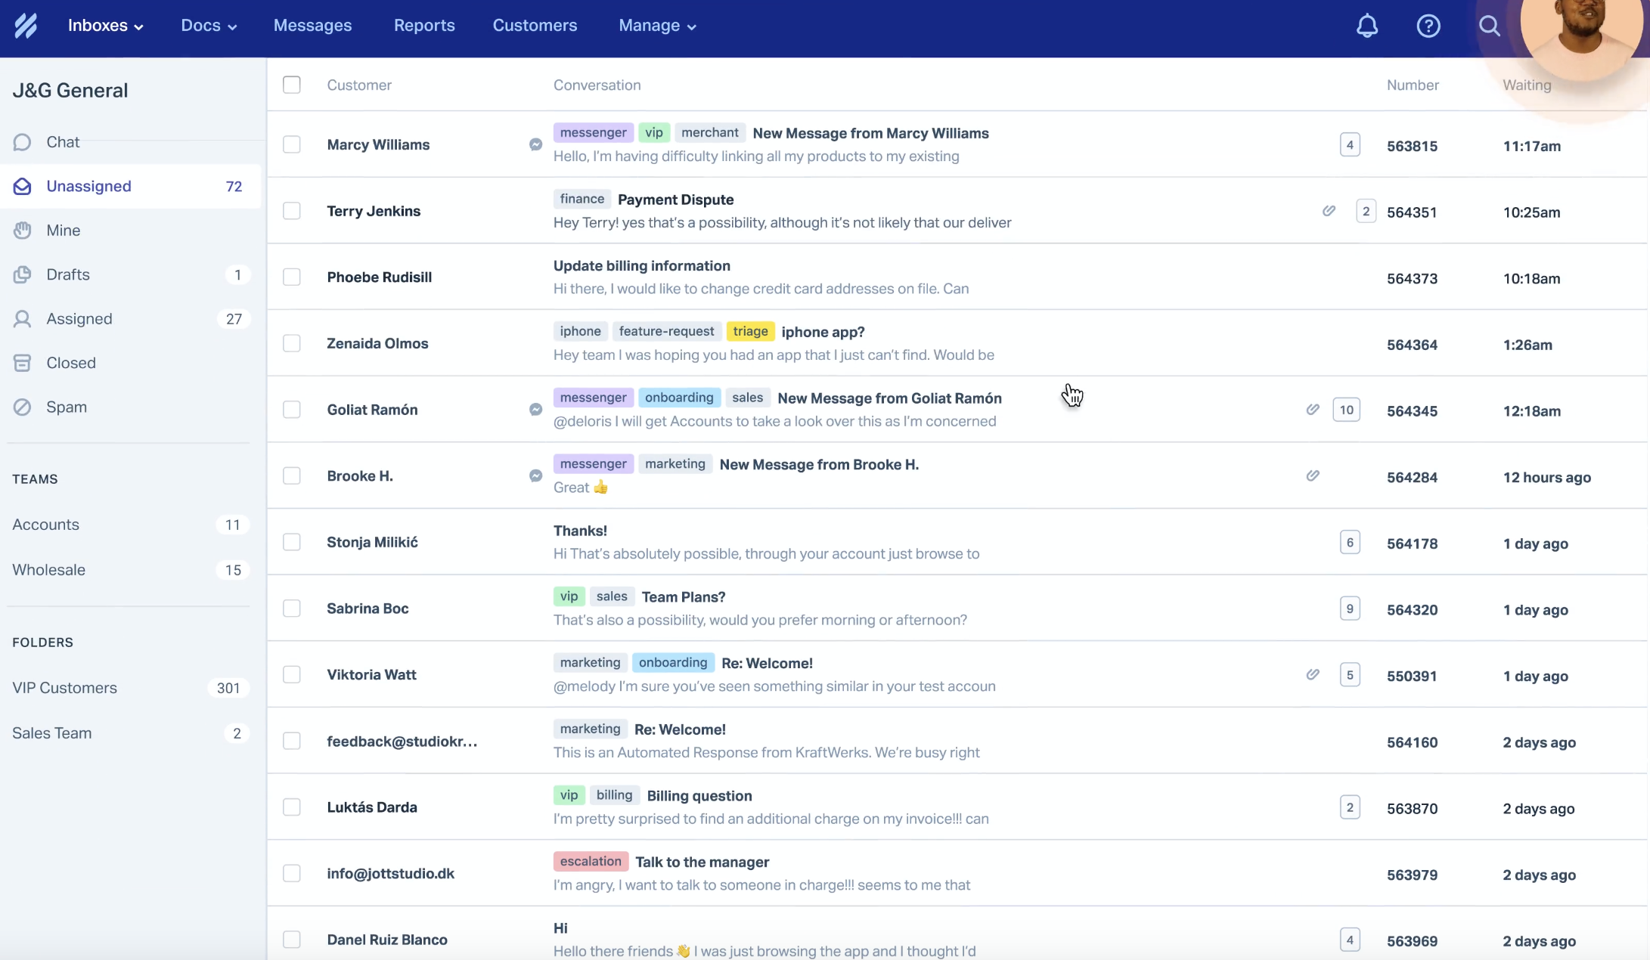The image size is (1650, 960).
Task: Click messenger icon beside Marcy Williams
Action: coord(535,144)
